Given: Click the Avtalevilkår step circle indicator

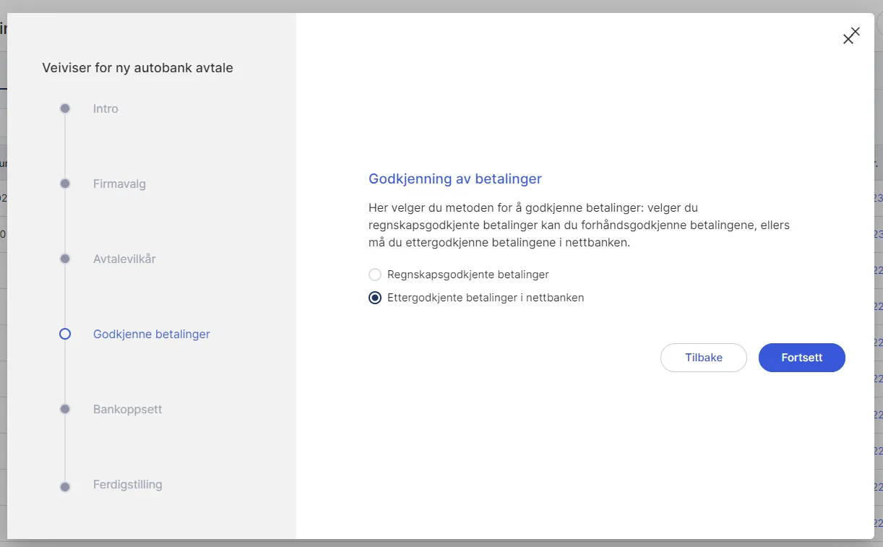Looking at the screenshot, I should click(64, 259).
